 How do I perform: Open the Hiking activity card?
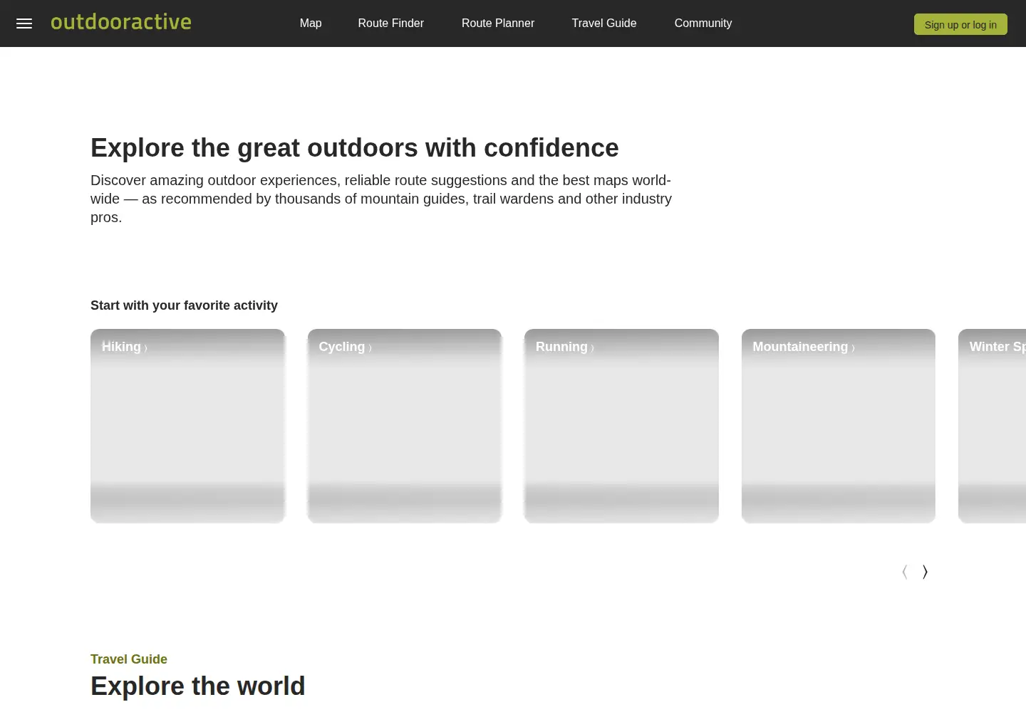188,426
